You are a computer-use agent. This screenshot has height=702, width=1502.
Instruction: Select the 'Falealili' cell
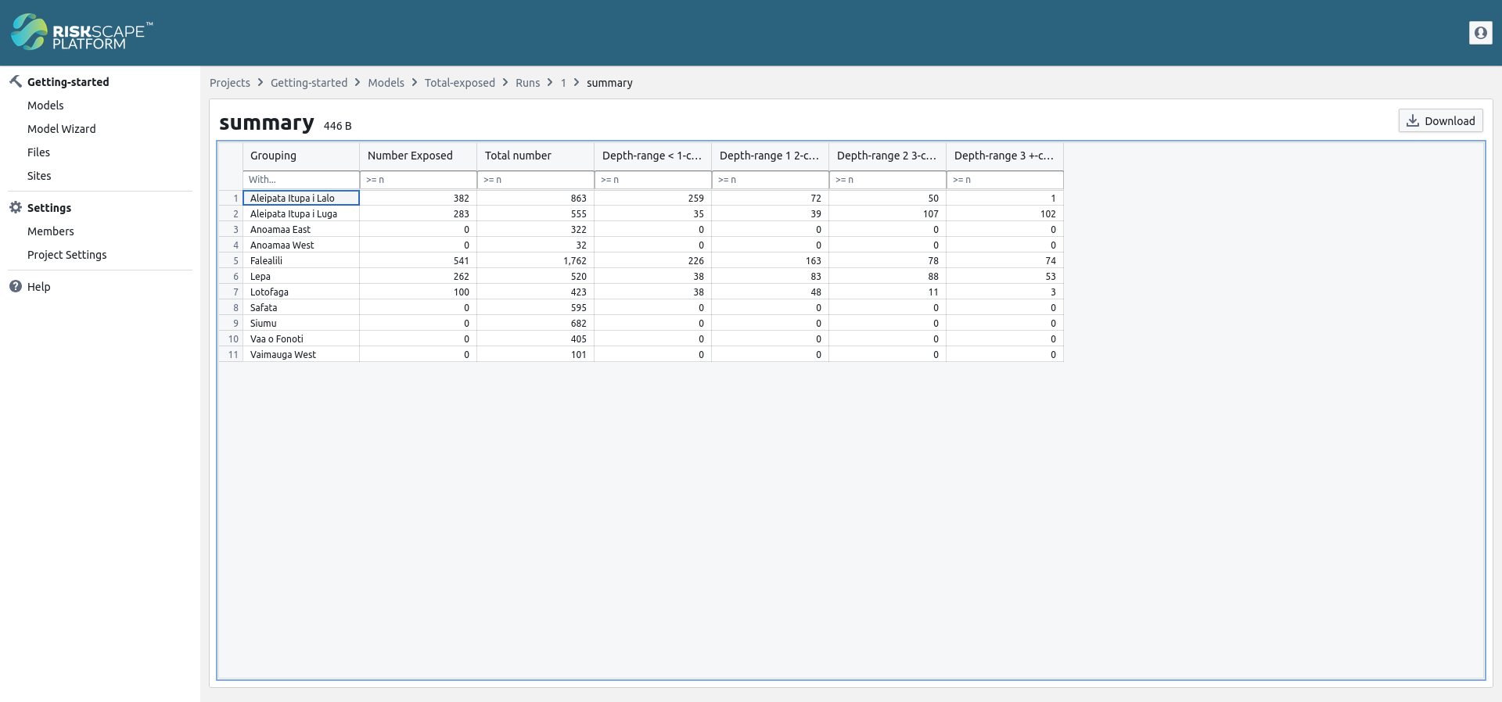coord(301,261)
